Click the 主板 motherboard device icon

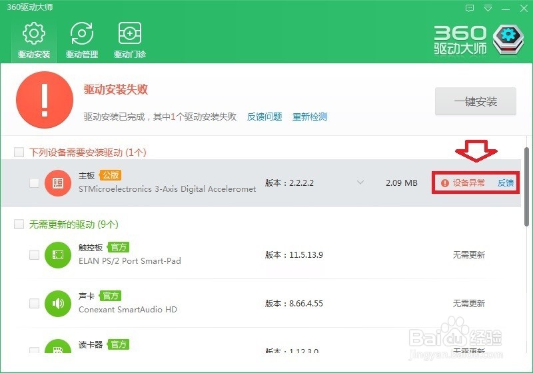pyautogui.click(x=58, y=183)
